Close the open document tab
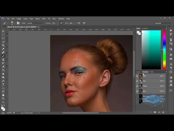Viewport: 174px width, 131px height. tap(38, 27)
